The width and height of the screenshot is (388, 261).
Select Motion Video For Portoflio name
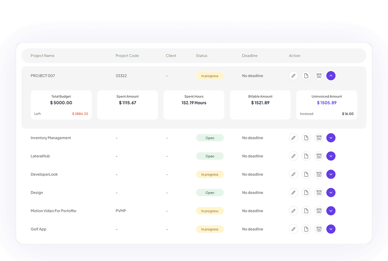53,211
